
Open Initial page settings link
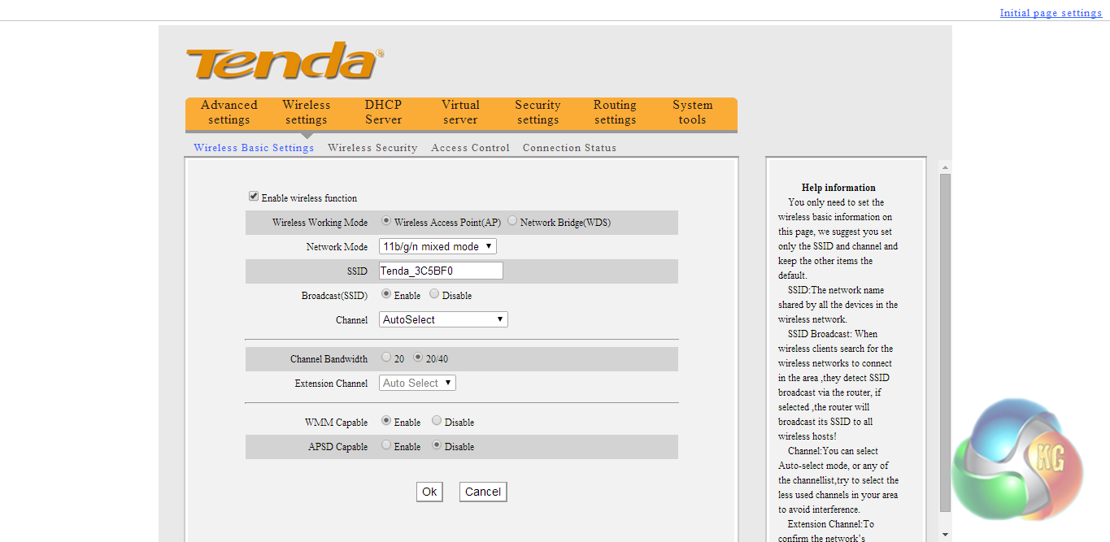1051,13
